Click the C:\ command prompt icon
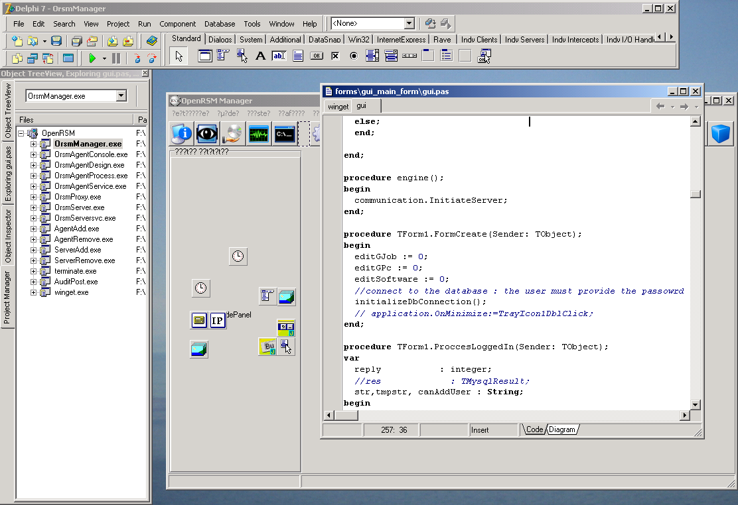The width and height of the screenshot is (738, 505). (284, 134)
